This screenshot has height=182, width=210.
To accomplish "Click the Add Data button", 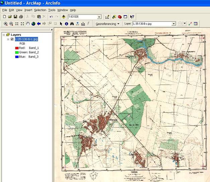I will [63, 16].
